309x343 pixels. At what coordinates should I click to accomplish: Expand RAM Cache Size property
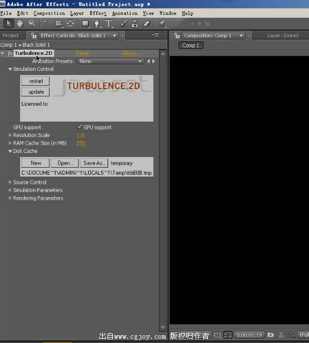[x=10, y=143]
